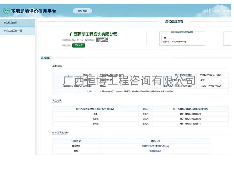Click the red credit score 0
This screenshot has width=234, height=176.
tap(165, 38)
